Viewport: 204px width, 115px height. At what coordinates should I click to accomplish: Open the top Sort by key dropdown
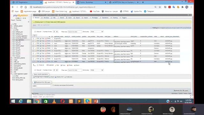tap(97, 32)
